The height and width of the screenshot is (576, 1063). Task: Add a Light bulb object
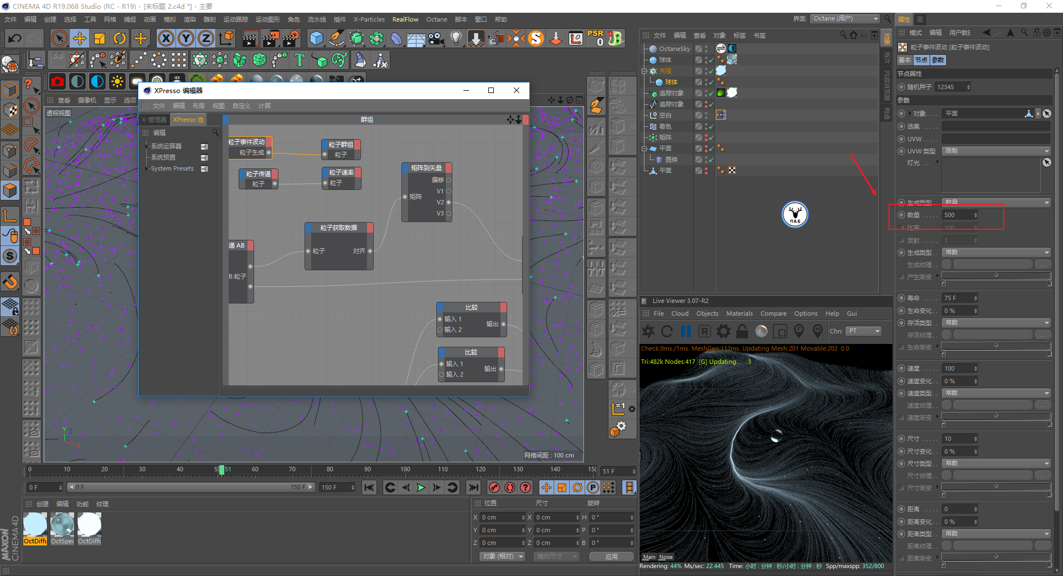tap(456, 38)
